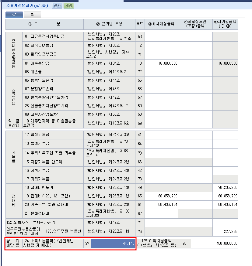Select the 124.소득처분금액 value field 144,143
The width and height of the screenshot is (252, 266).
click(113, 244)
